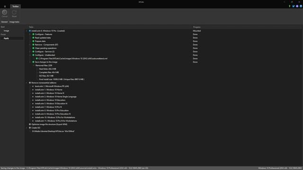Click green icon beside Prepare data
The width and height of the screenshot is (303, 170).
pyautogui.click(x=33, y=41)
